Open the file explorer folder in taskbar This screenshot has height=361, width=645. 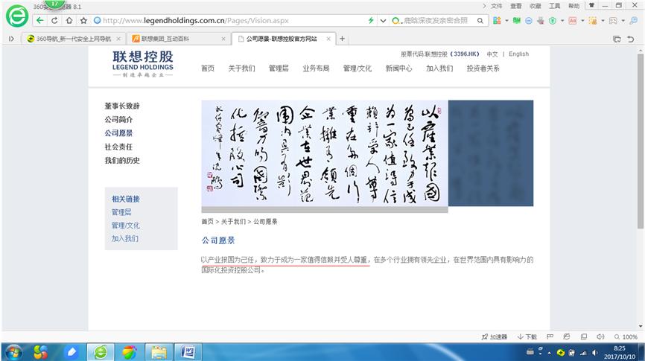coord(159,352)
